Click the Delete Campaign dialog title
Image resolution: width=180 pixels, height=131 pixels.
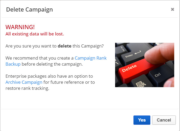point(29,10)
